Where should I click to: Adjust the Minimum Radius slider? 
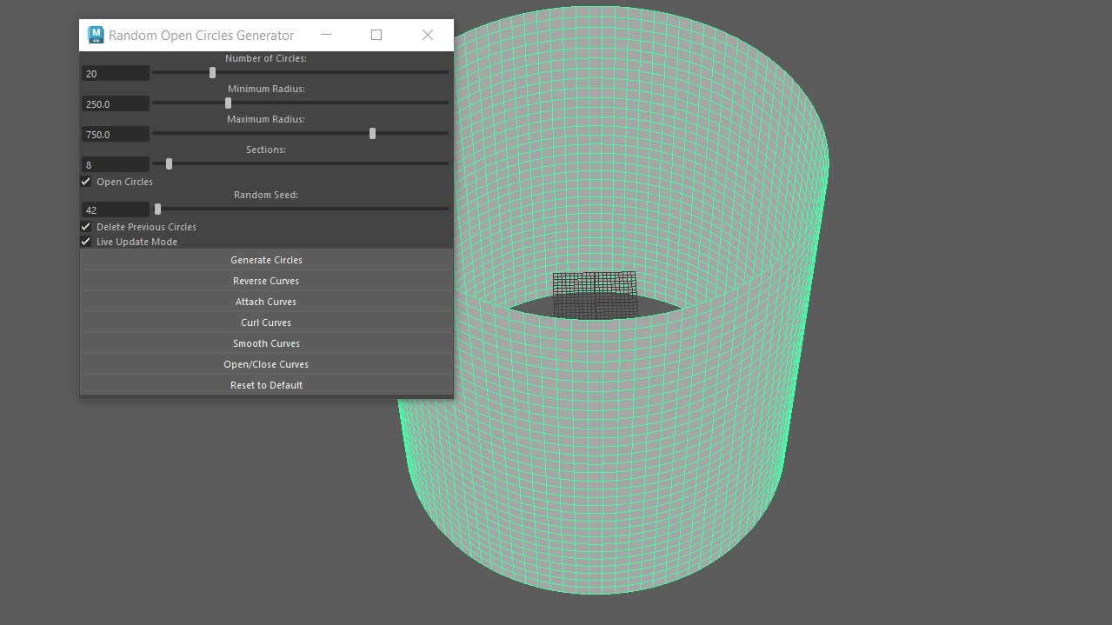(227, 103)
